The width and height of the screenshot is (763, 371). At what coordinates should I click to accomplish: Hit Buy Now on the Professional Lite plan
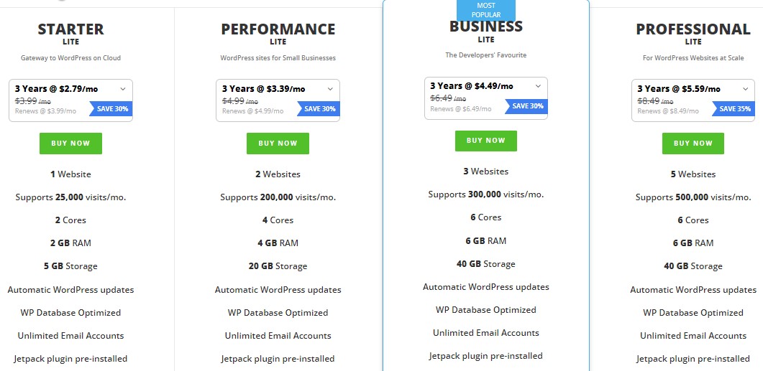693,143
